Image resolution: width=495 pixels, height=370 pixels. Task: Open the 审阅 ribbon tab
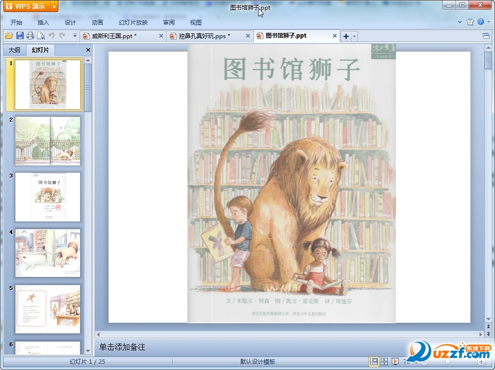pos(169,22)
